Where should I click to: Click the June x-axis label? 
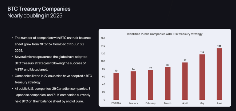click(219, 103)
